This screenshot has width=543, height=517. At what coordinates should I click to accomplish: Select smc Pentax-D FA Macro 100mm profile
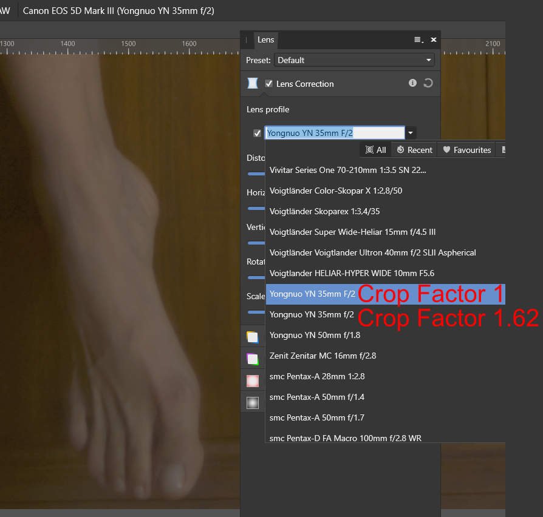386,437
